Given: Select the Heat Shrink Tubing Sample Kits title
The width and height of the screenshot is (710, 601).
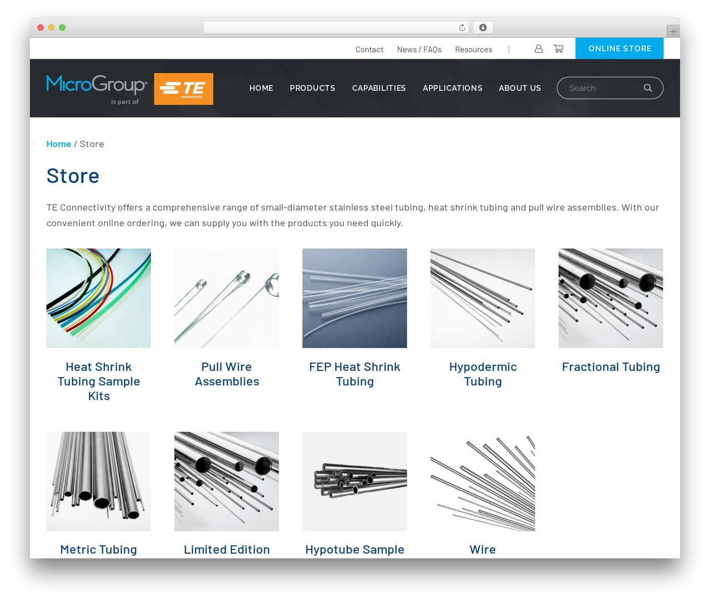Looking at the screenshot, I should click(x=99, y=381).
